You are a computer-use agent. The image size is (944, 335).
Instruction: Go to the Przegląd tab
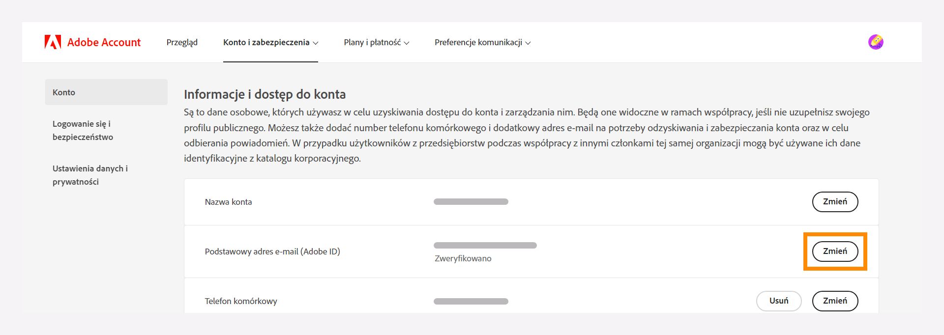coord(182,42)
